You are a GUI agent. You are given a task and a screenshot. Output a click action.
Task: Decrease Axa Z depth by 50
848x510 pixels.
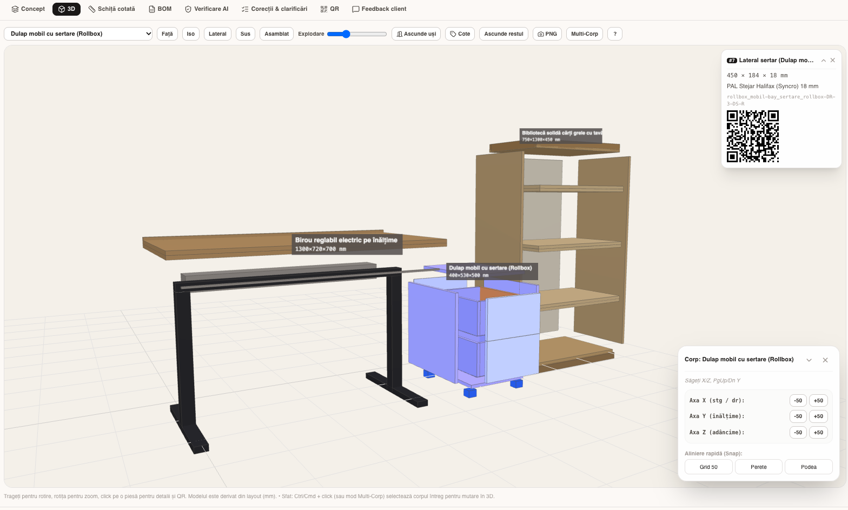[798, 433]
